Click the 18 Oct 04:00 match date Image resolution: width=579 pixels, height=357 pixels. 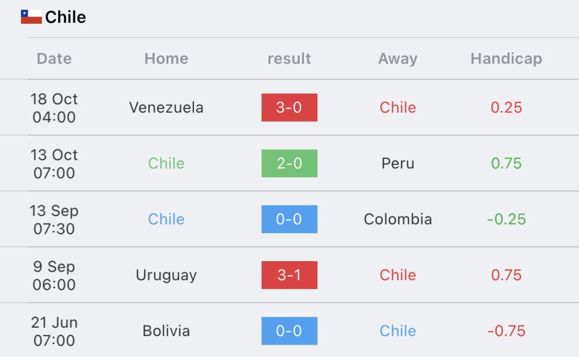54,108
